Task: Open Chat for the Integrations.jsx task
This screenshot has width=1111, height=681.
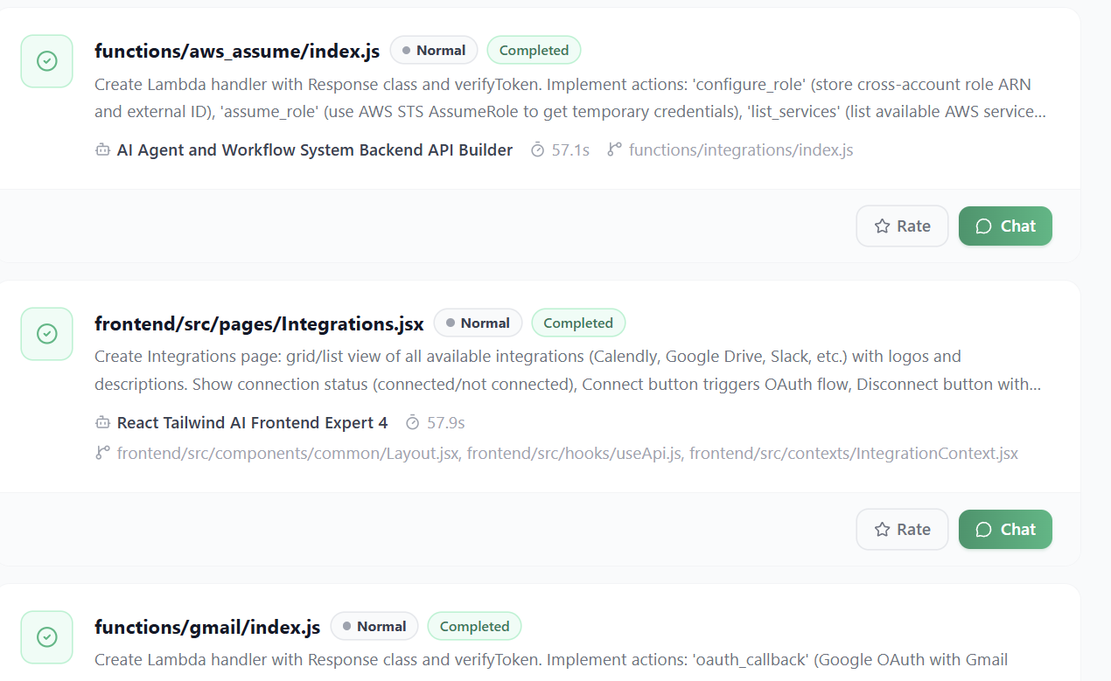Action: [x=1005, y=530]
